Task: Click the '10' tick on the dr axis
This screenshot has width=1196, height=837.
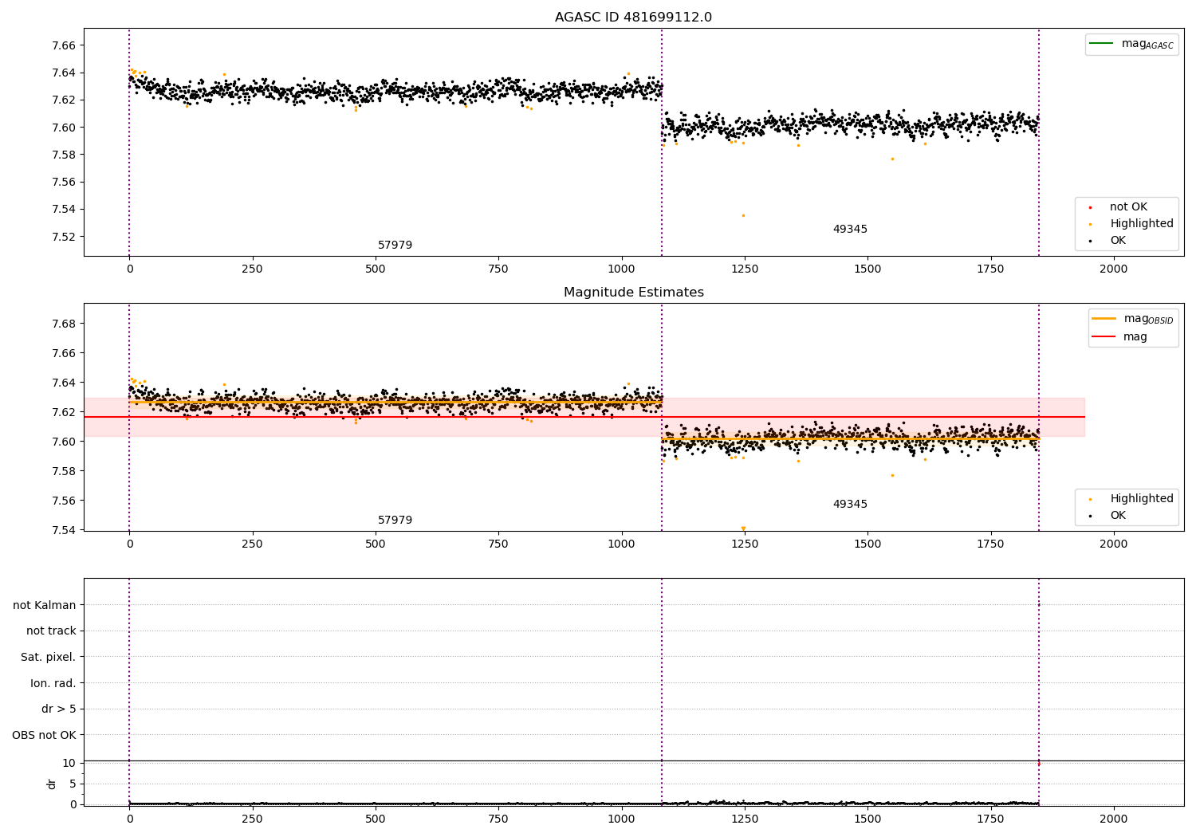Action: (69, 763)
